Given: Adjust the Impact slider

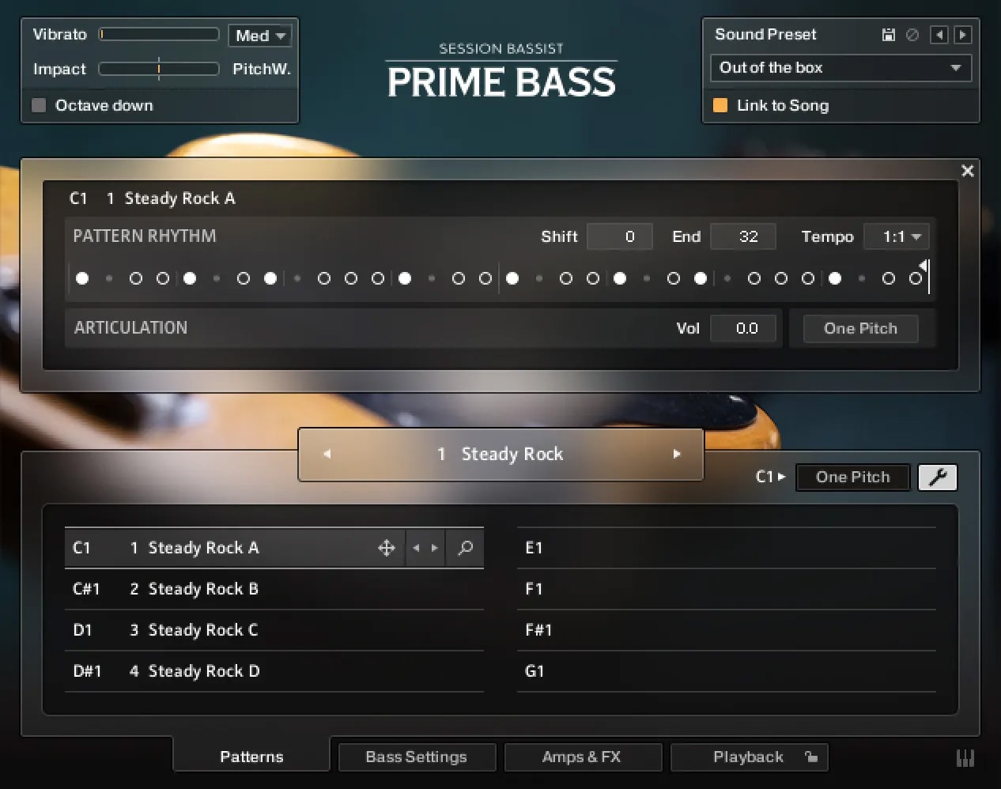Looking at the screenshot, I should pos(159,70).
